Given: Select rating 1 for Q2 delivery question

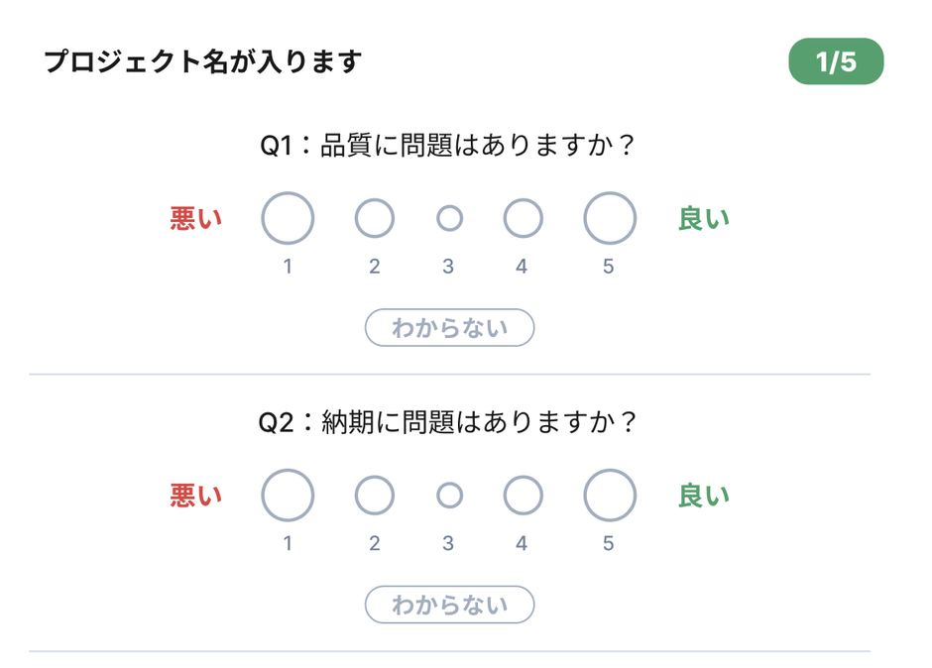Looking at the screenshot, I should point(288,495).
